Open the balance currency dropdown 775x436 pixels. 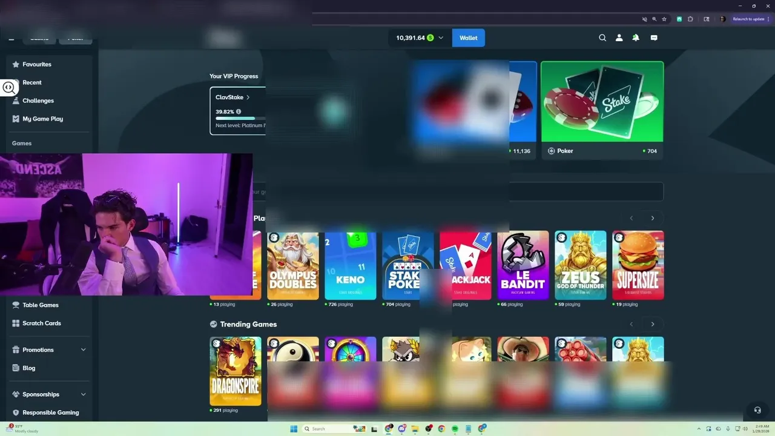pos(441,38)
